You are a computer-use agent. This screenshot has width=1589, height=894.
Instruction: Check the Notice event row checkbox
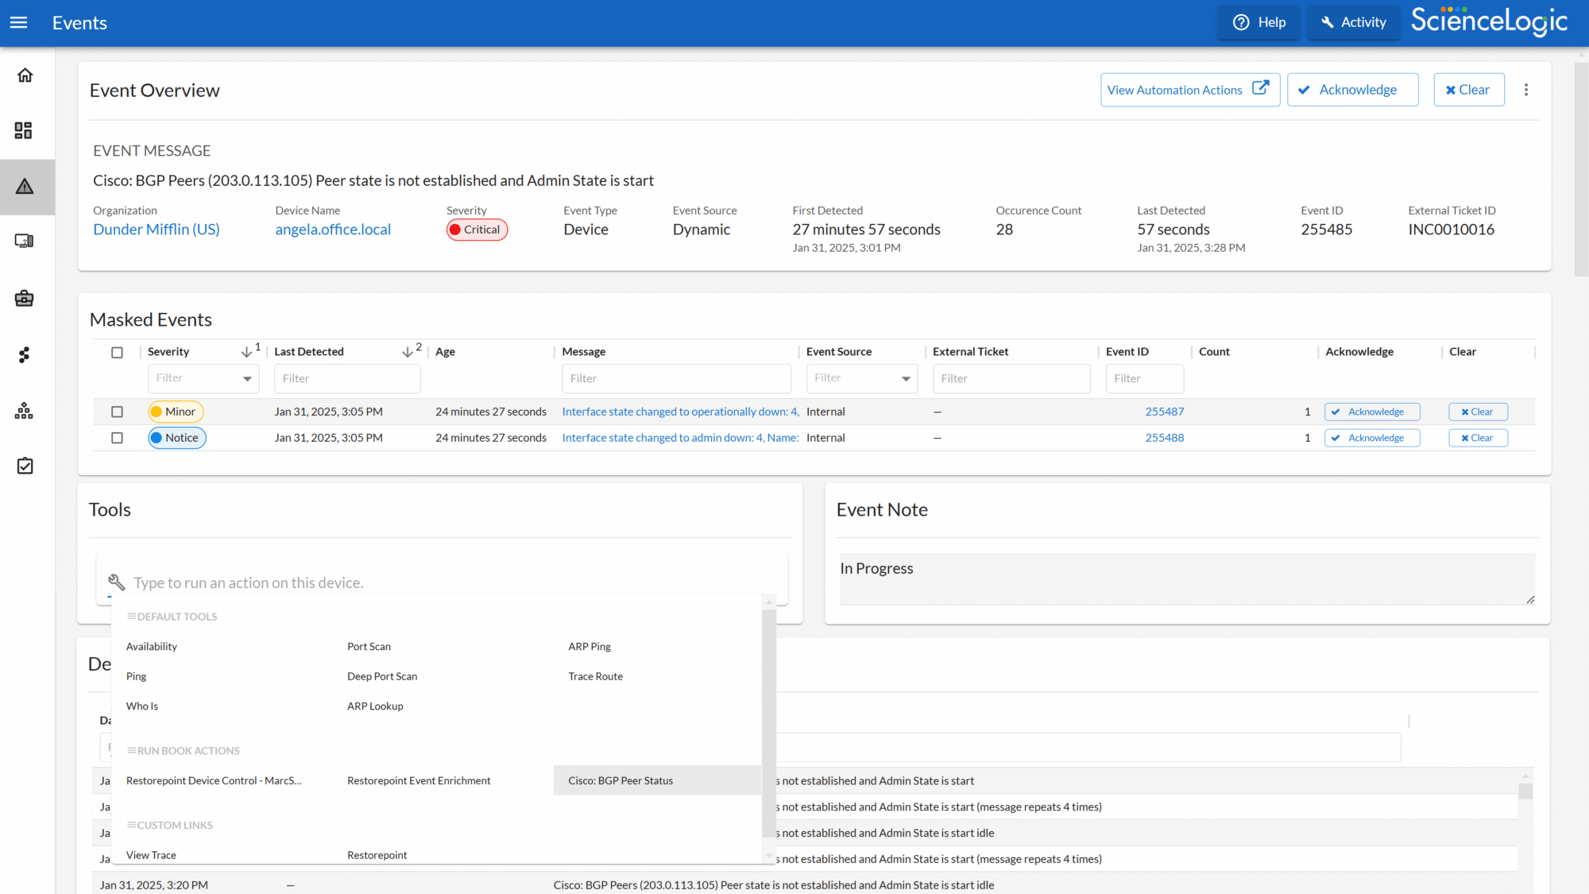click(x=117, y=438)
